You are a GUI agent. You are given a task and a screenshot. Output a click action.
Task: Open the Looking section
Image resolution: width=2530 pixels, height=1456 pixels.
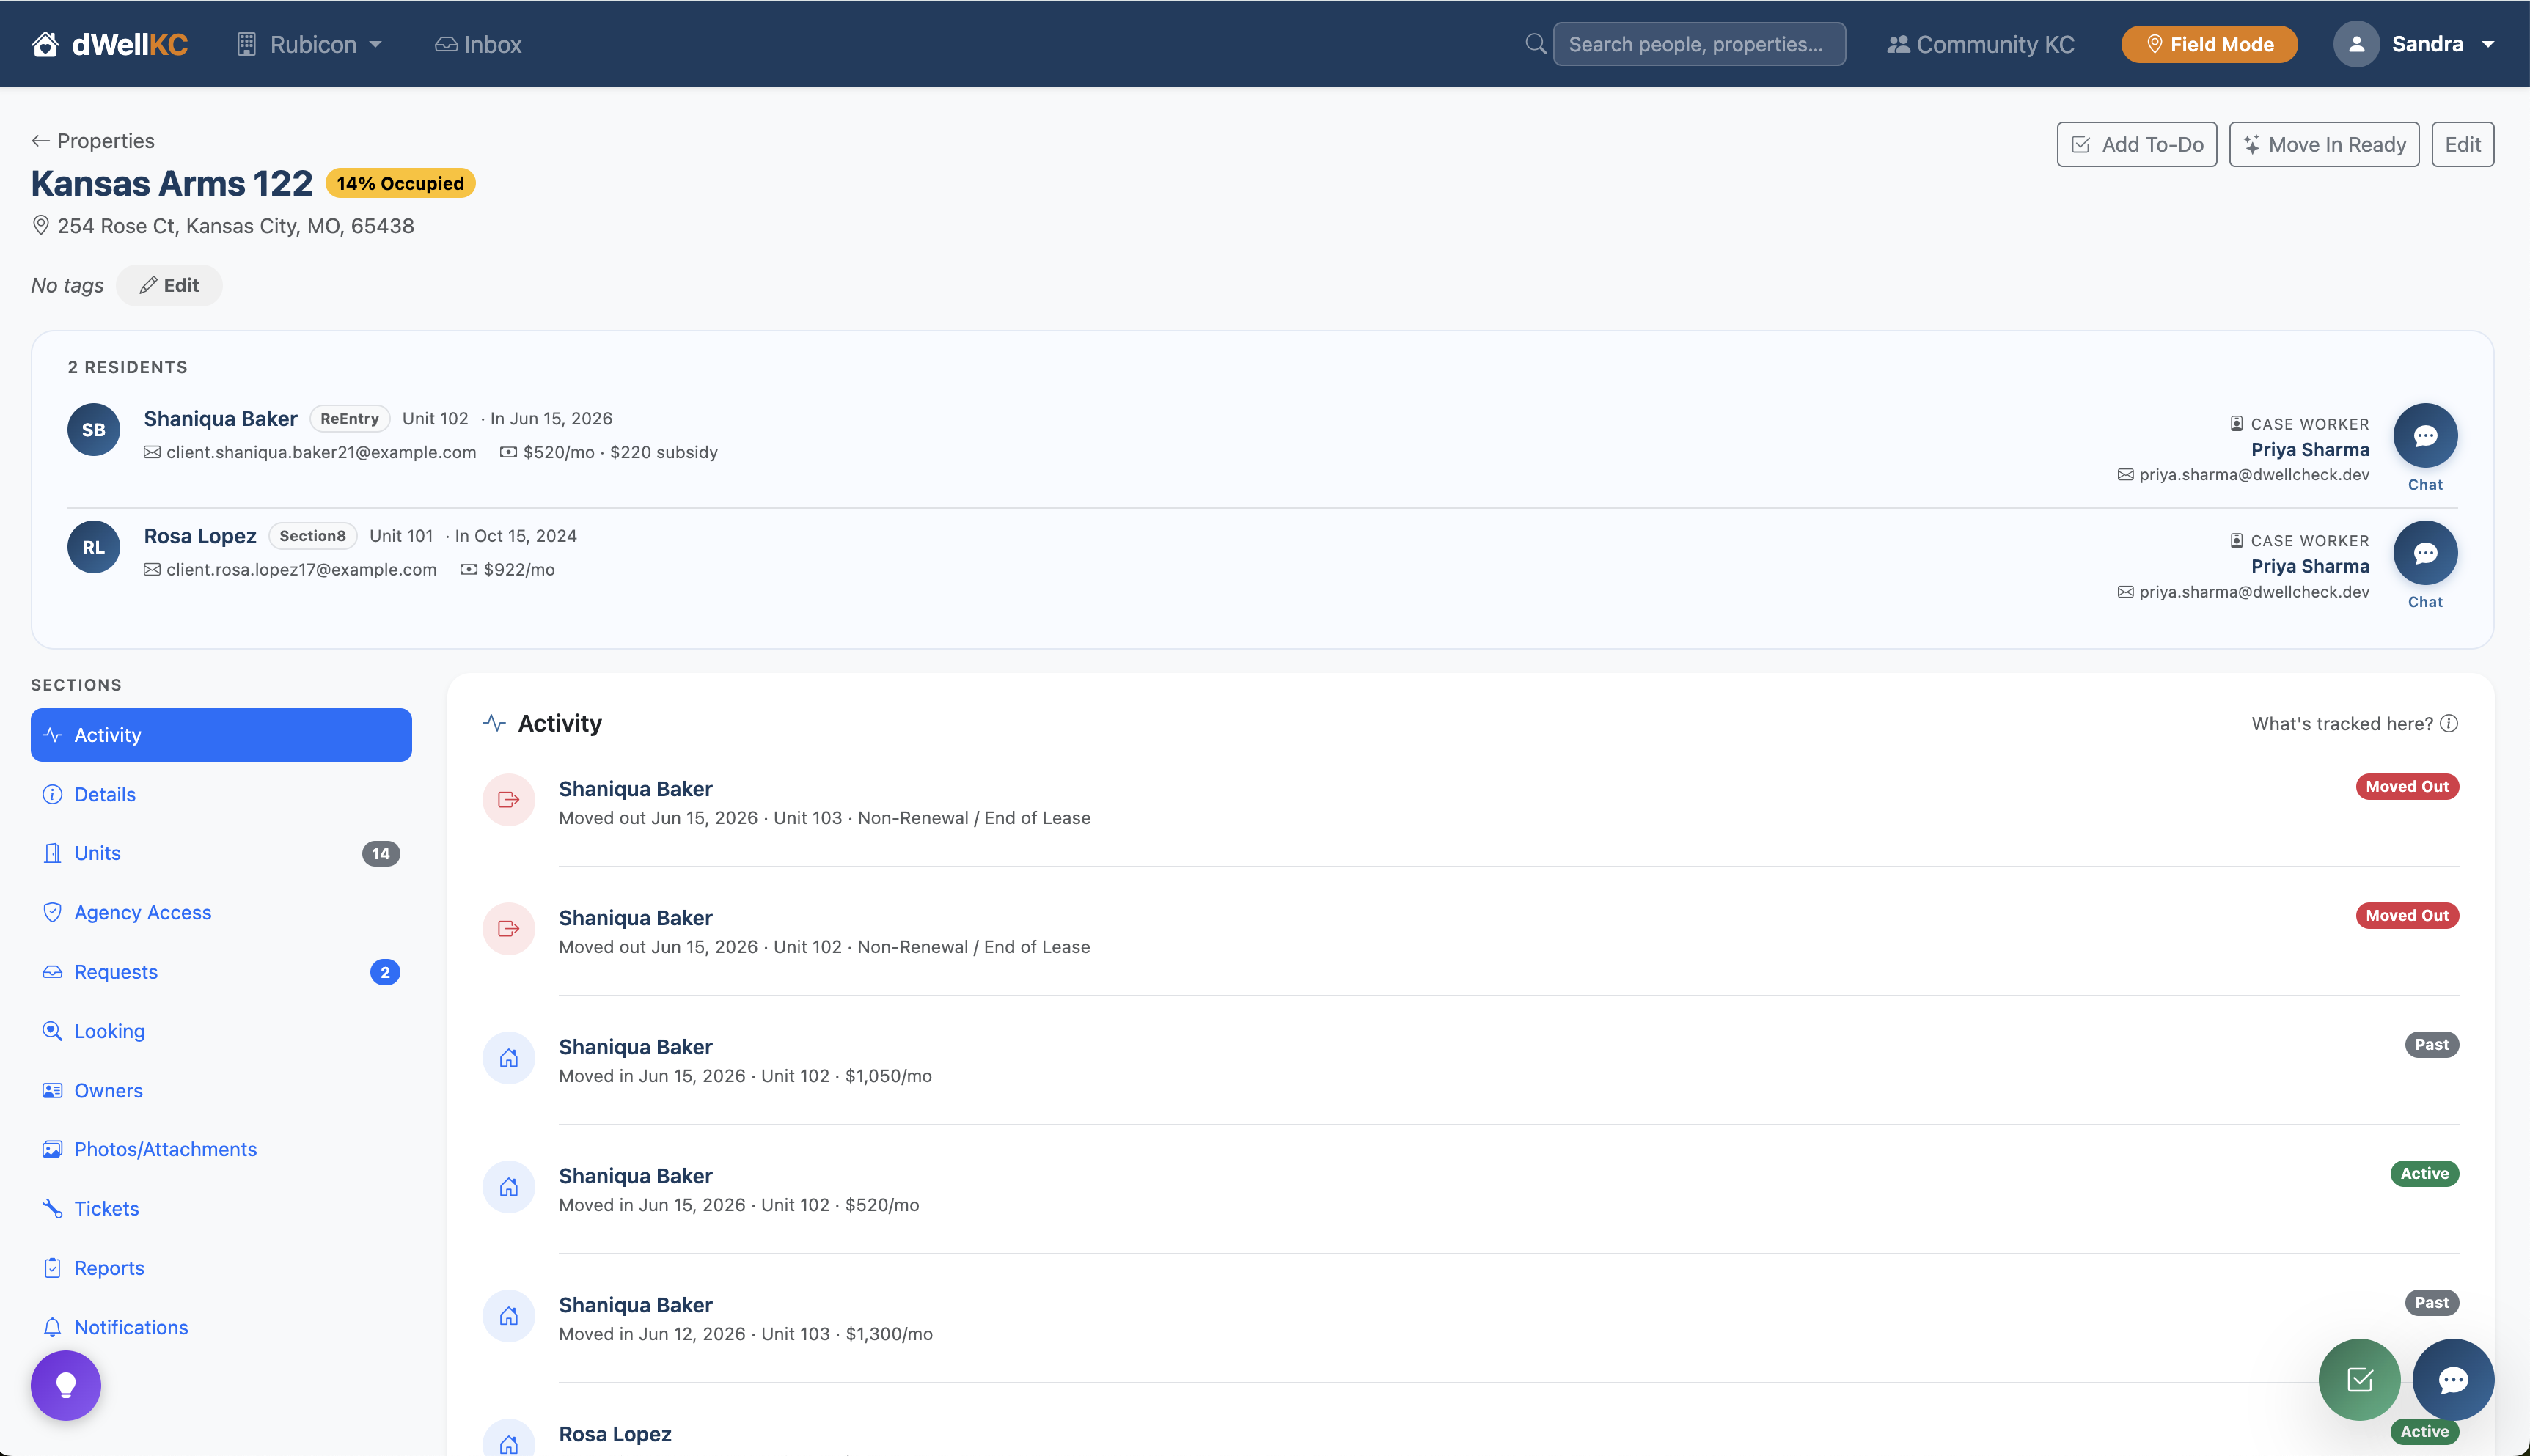click(221, 1031)
